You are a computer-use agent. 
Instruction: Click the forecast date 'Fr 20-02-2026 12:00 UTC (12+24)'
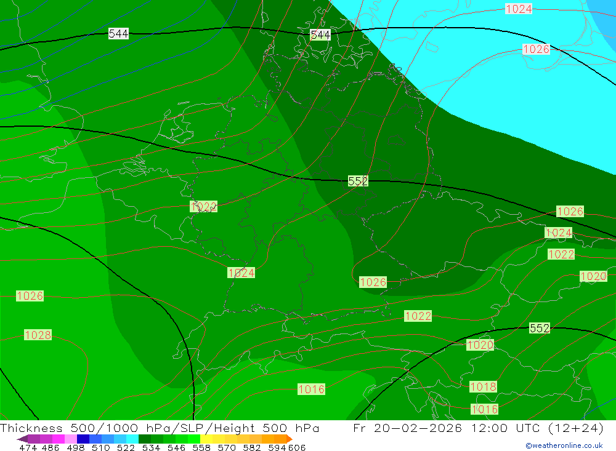pyautogui.click(x=479, y=428)
